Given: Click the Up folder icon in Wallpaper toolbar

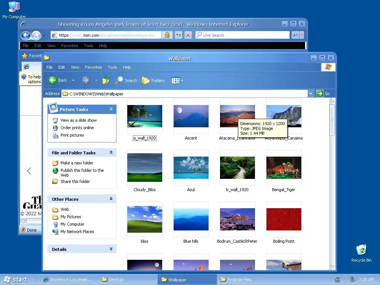Looking at the screenshot, I should click(x=105, y=80).
